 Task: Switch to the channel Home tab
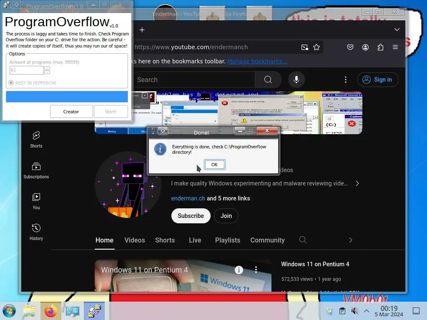pyautogui.click(x=104, y=240)
